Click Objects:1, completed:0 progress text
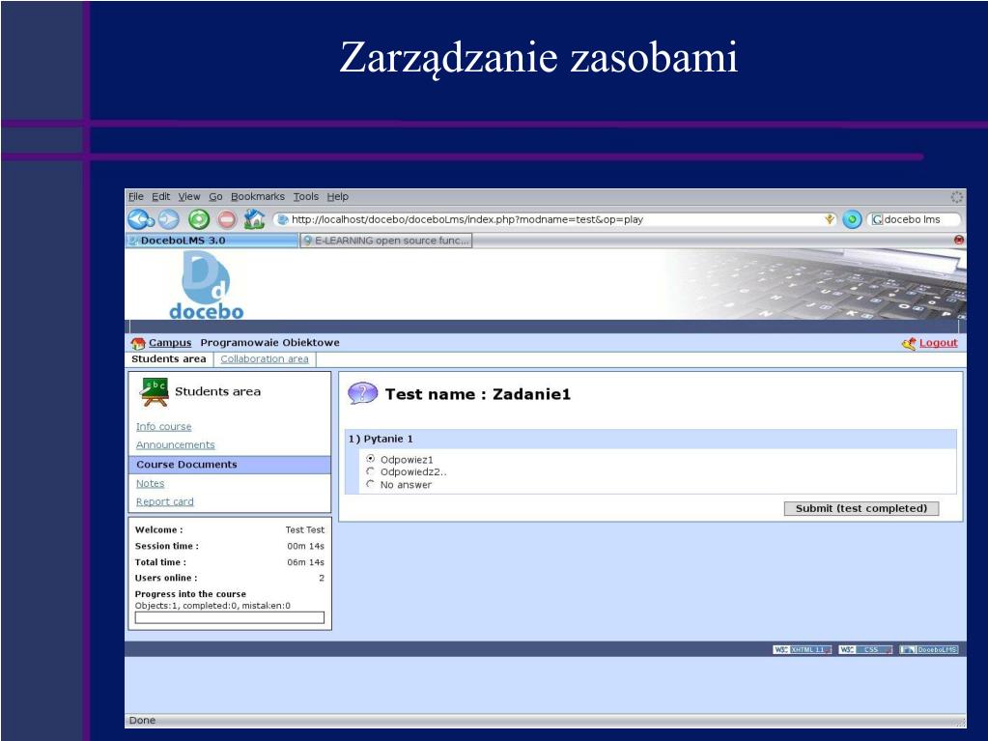Screen dimensions: 988x741 click(212, 606)
